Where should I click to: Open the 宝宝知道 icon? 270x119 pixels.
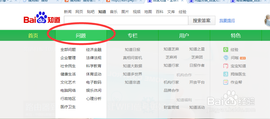pyautogui.click(x=225, y=66)
